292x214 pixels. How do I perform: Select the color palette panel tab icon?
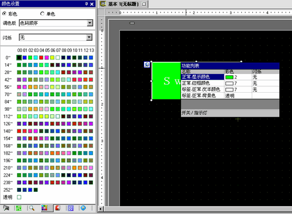44,208
